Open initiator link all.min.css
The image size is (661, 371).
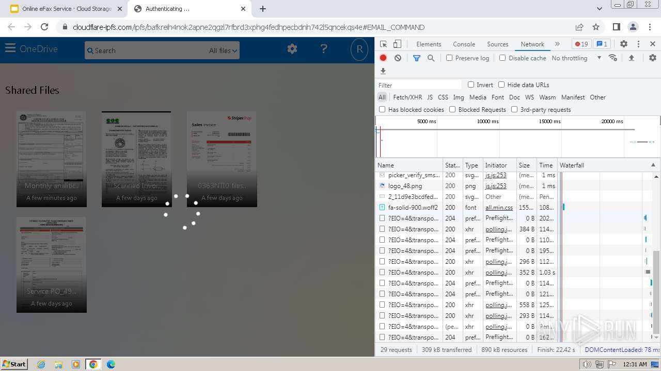[x=499, y=207]
